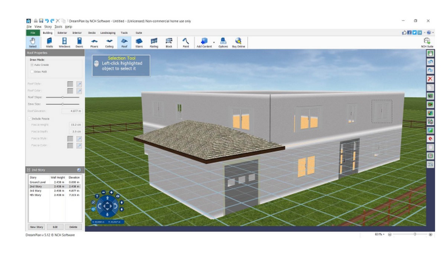Open the Paint tool
Image resolution: width=446 pixels, height=263 pixels.
186,43
